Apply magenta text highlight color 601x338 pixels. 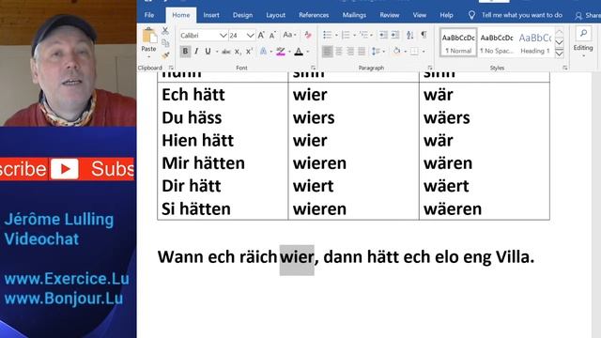[x=281, y=52]
